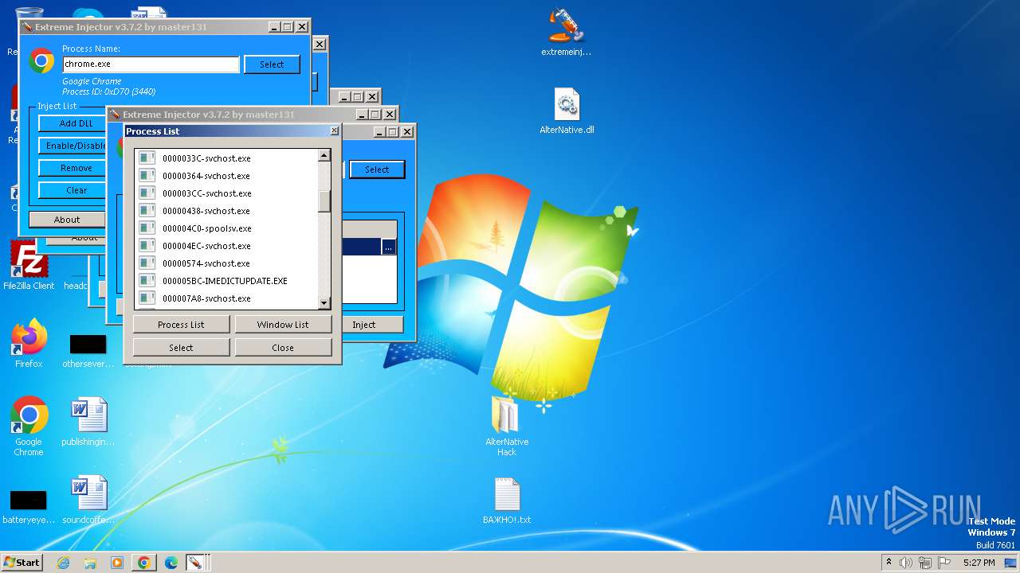The image size is (1020, 573).
Task: Click the Chrome icon in the injector window
Action: [x=41, y=60]
